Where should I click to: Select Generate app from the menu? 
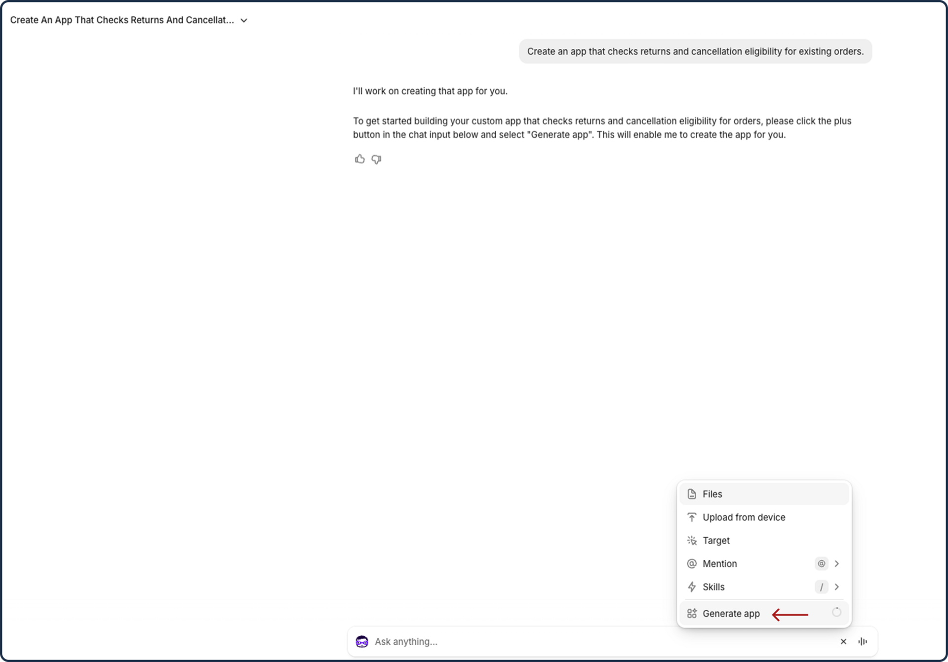pyautogui.click(x=731, y=614)
